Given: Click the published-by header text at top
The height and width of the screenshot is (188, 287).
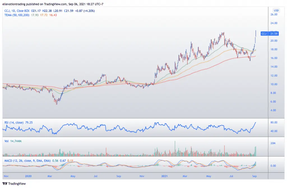Looking at the screenshot, I should click(53, 4).
